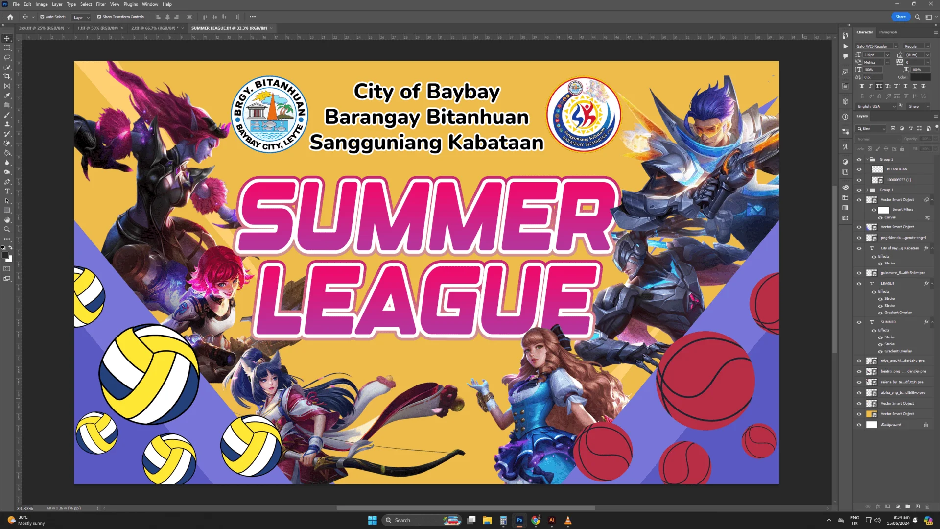Click the Delete layer trash icon

point(927,506)
